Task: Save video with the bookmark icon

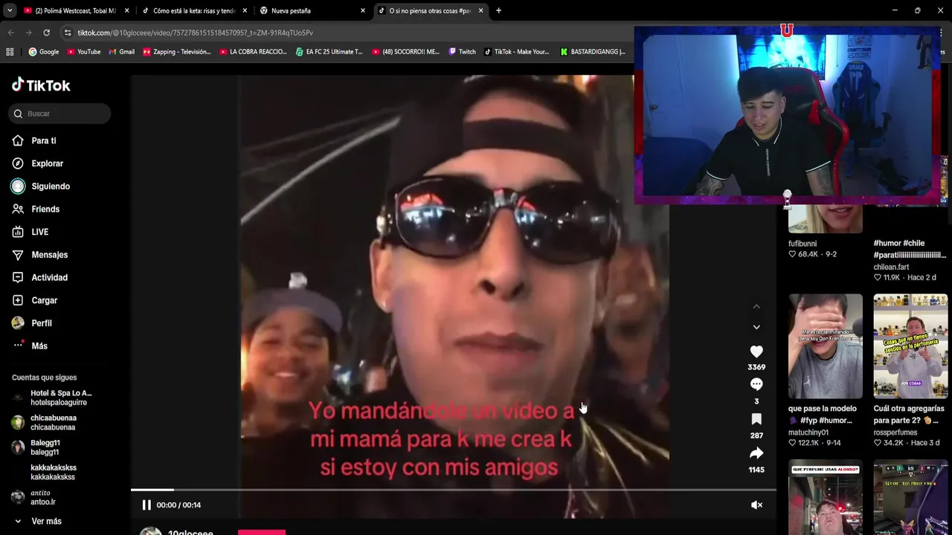Action: [x=756, y=419]
